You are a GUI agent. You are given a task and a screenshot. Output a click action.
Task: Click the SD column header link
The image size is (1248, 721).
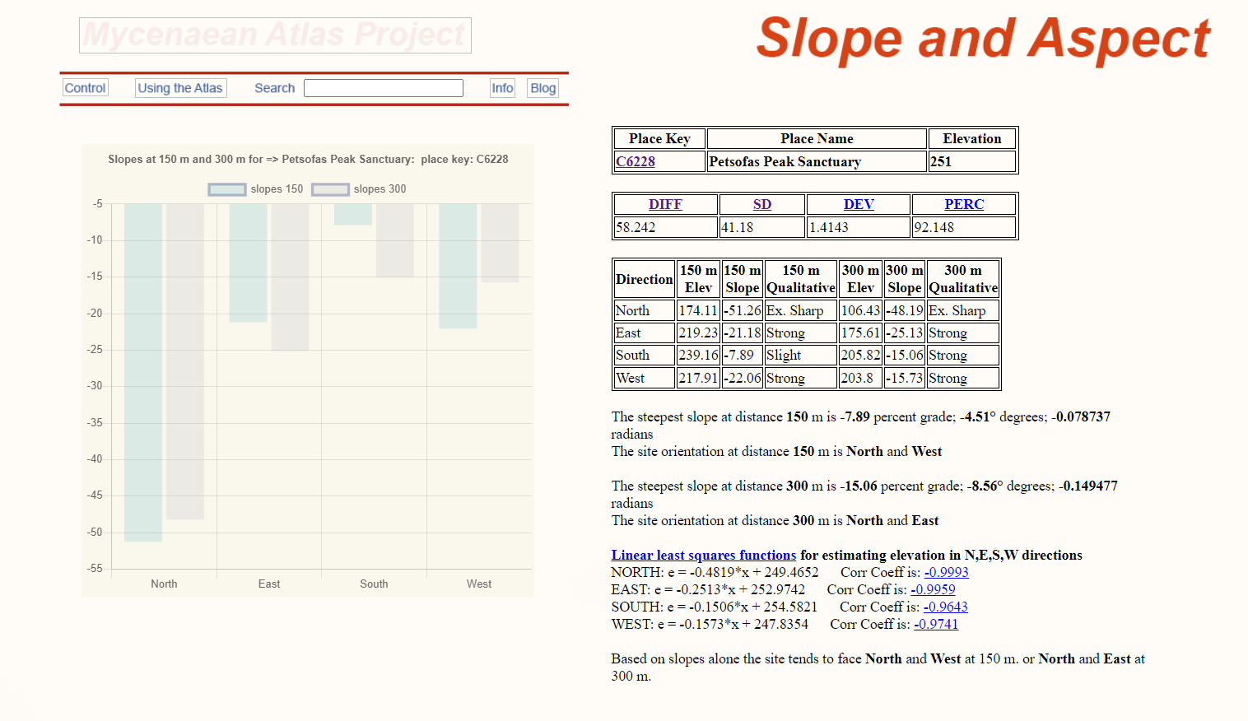point(762,204)
